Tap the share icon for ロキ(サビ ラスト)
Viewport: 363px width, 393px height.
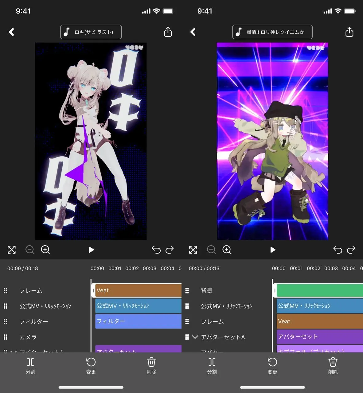pyautogui.click(x=168, y=32)
